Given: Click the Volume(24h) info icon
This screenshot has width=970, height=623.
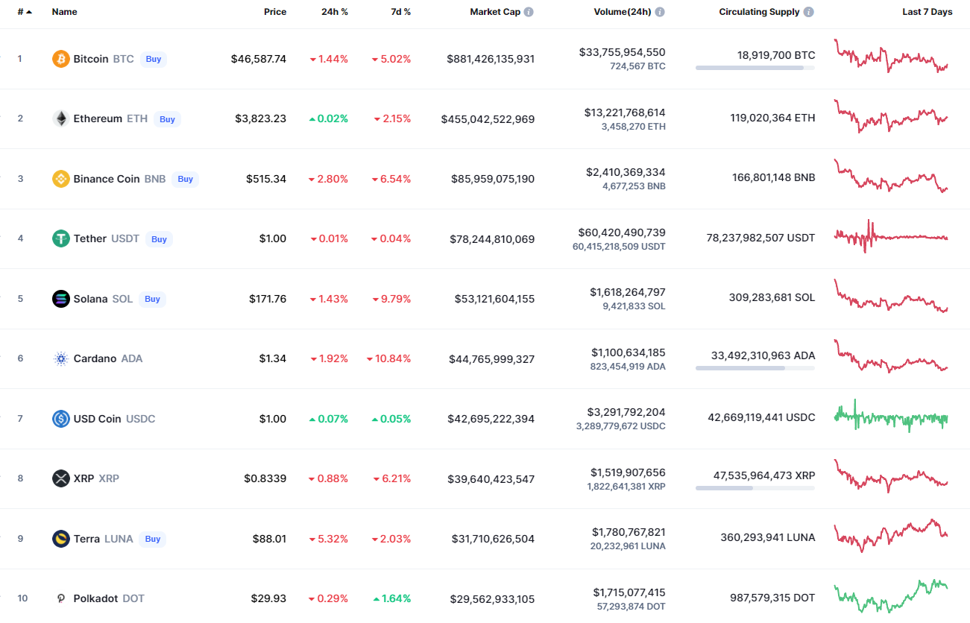Looking at the screenshot, I should 660,12.
